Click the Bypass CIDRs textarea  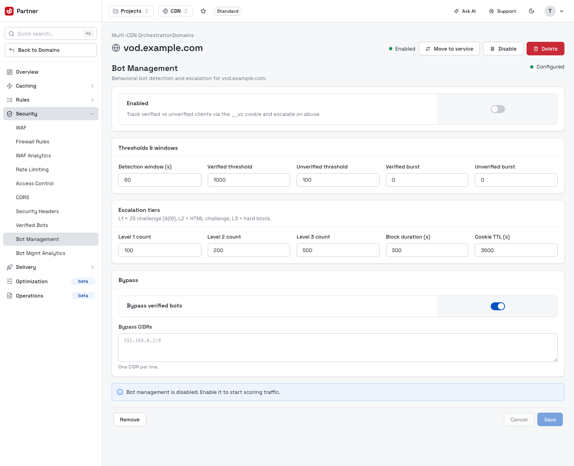[338, 348]
